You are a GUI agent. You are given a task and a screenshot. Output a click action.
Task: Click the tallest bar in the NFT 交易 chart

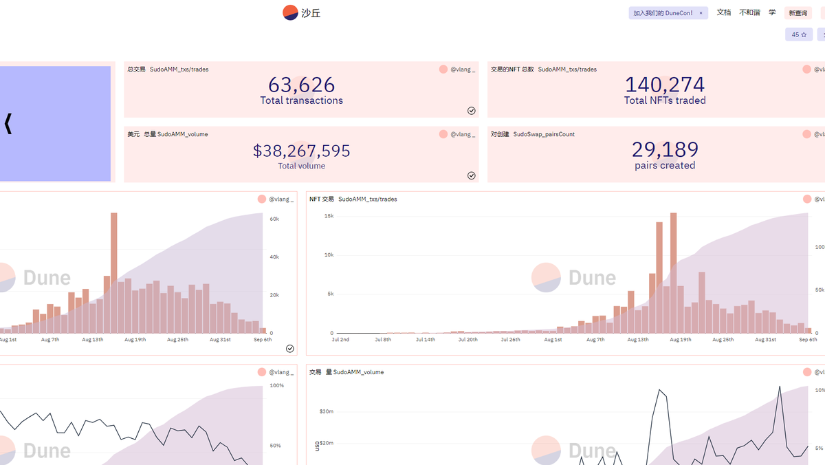tap(674, 273)
